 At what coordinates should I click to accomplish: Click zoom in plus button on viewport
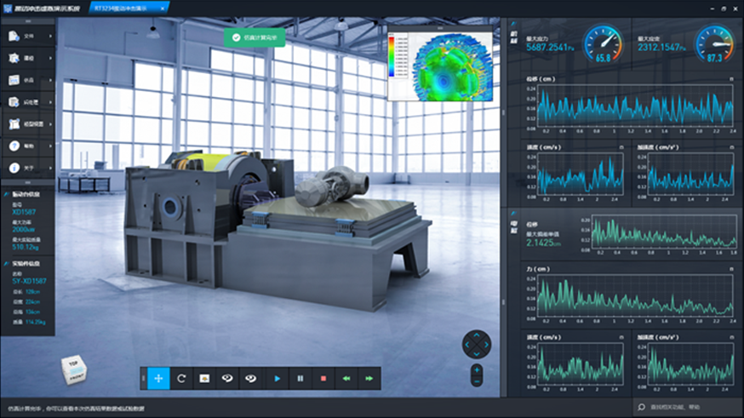coord(477,369)
